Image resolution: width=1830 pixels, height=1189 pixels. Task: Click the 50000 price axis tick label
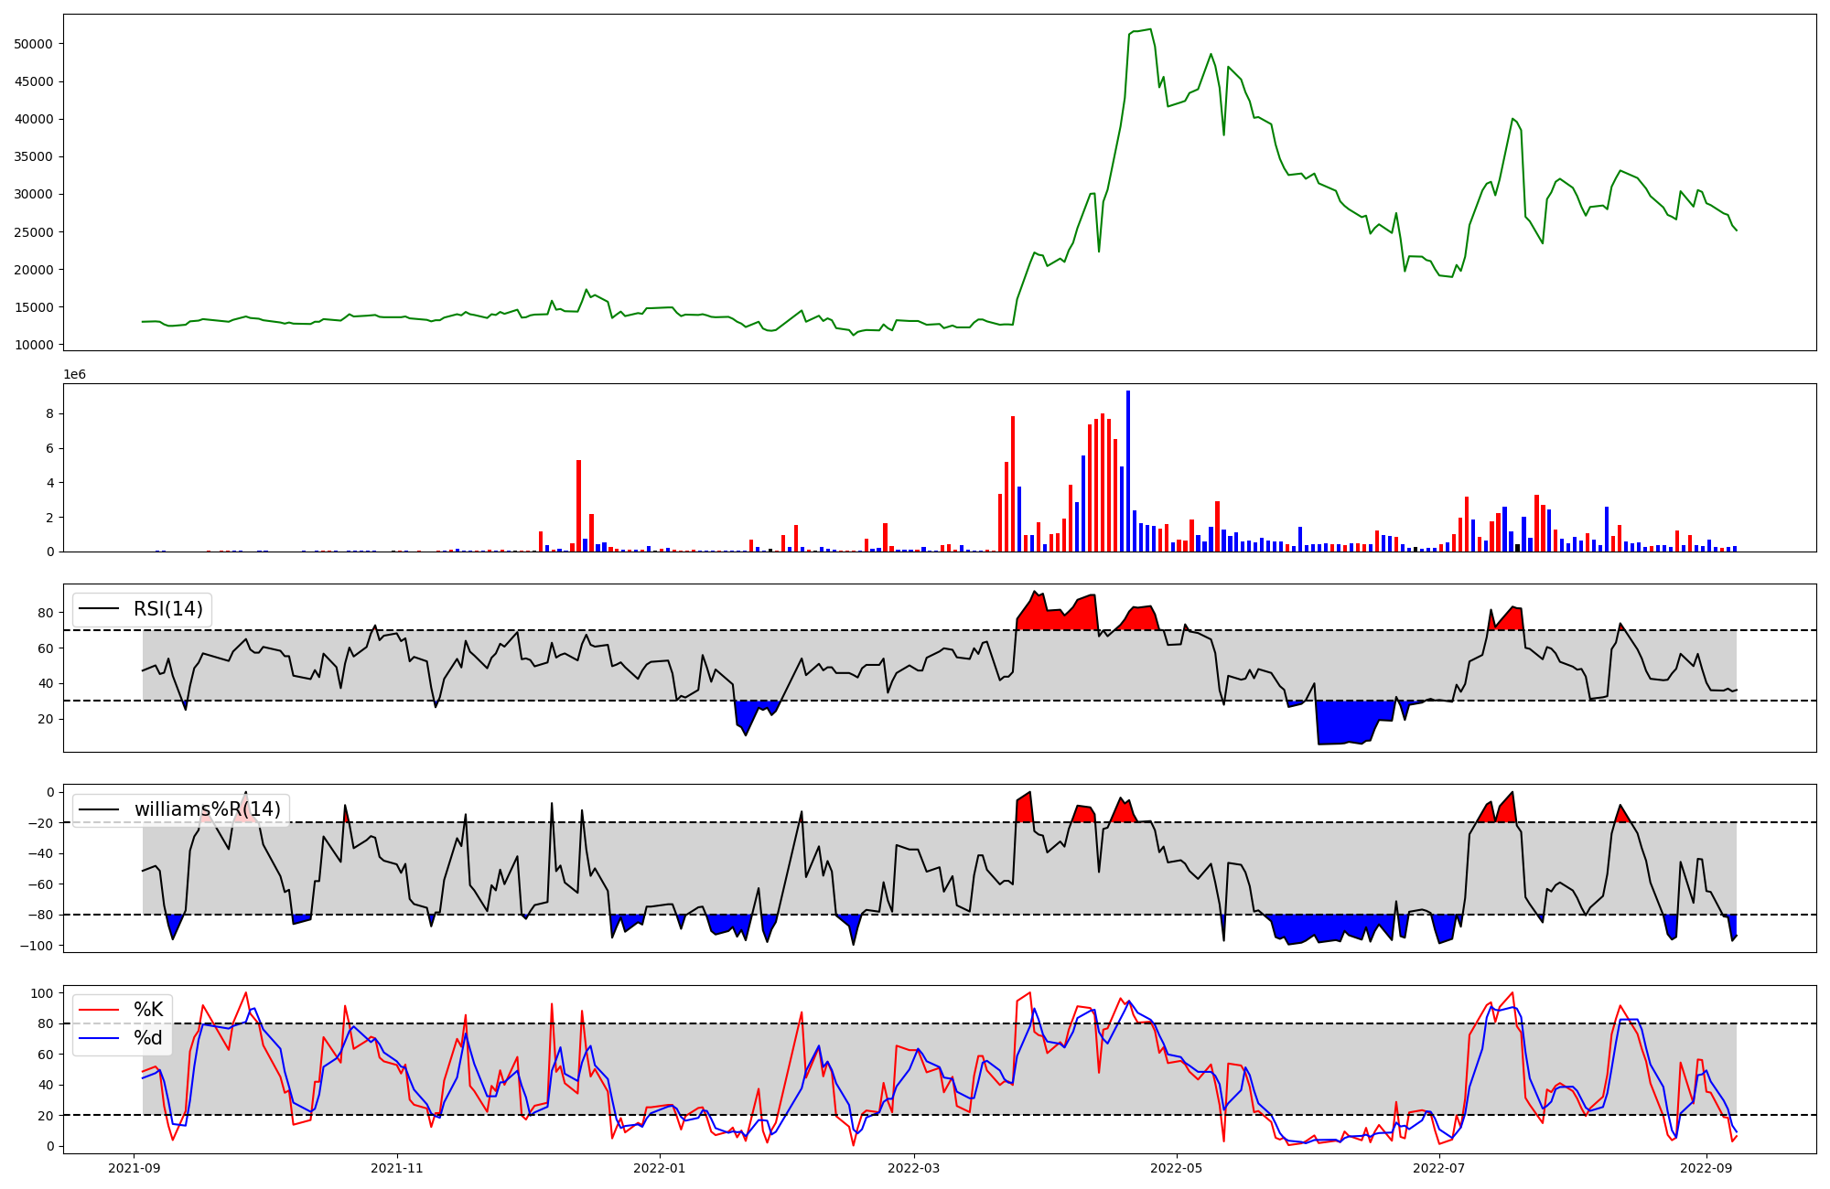(x=34, y=44)
